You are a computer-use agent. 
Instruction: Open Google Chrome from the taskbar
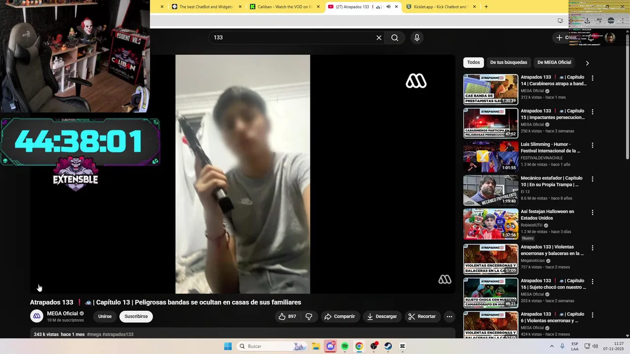tap(359, 346)
